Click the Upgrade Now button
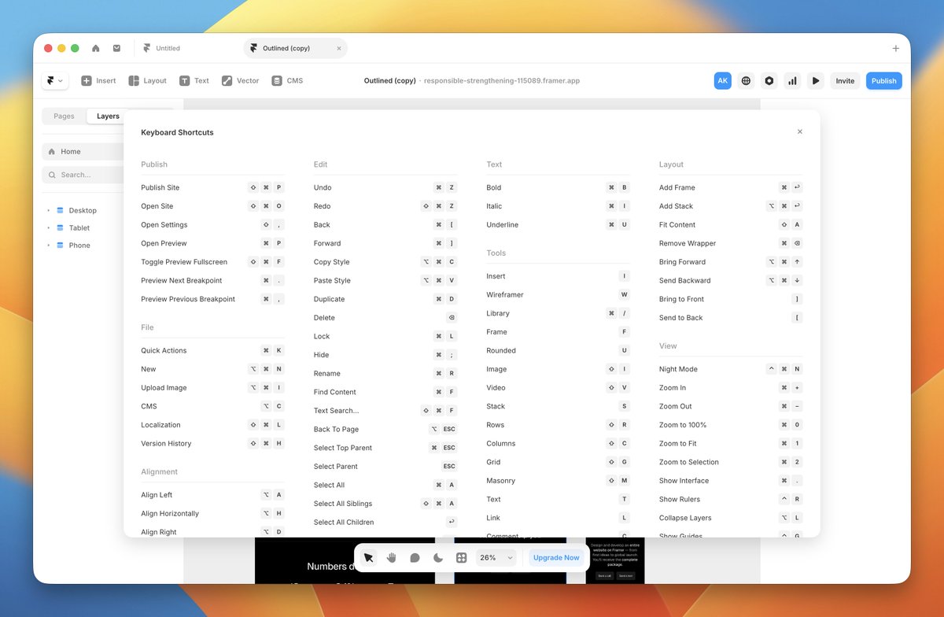This screenshot has width=944, height=617. tap(556, 557)
